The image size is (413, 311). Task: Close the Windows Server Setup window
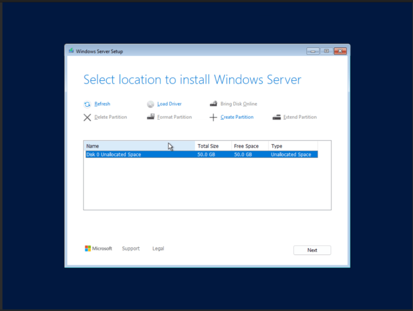pyautogui.click(x=340, y=51)
